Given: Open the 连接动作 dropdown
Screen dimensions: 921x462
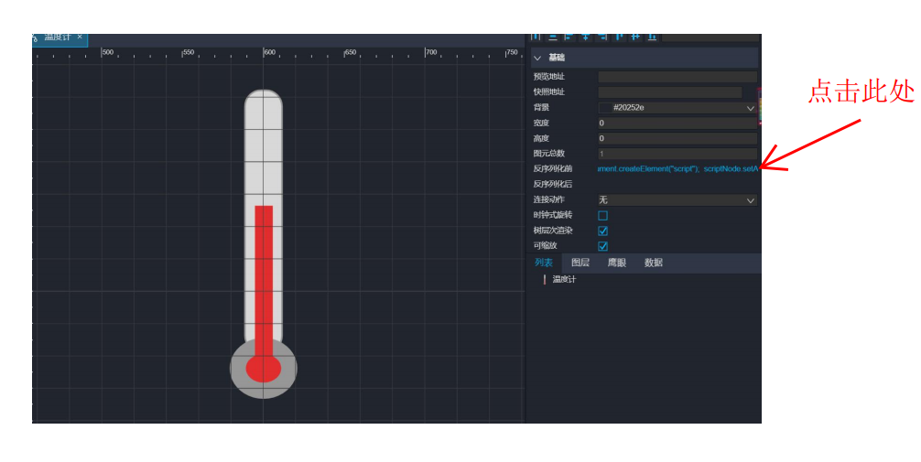Looking at the screenshot, I should click(x=751, y=200).
